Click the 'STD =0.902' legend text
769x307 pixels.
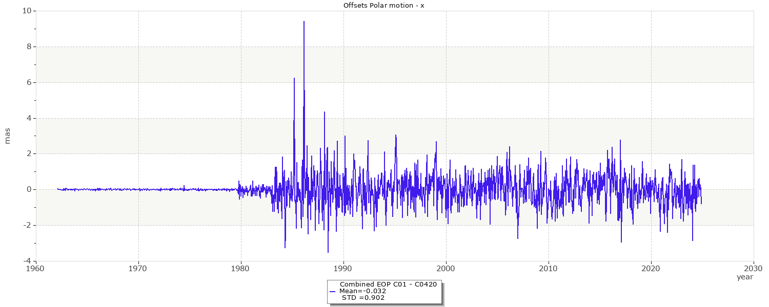click(363, 297)
